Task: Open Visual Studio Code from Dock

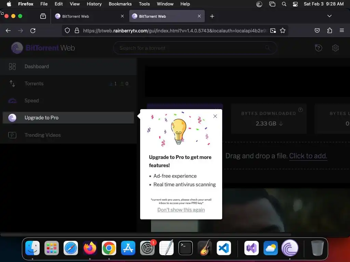Action: 224,248
